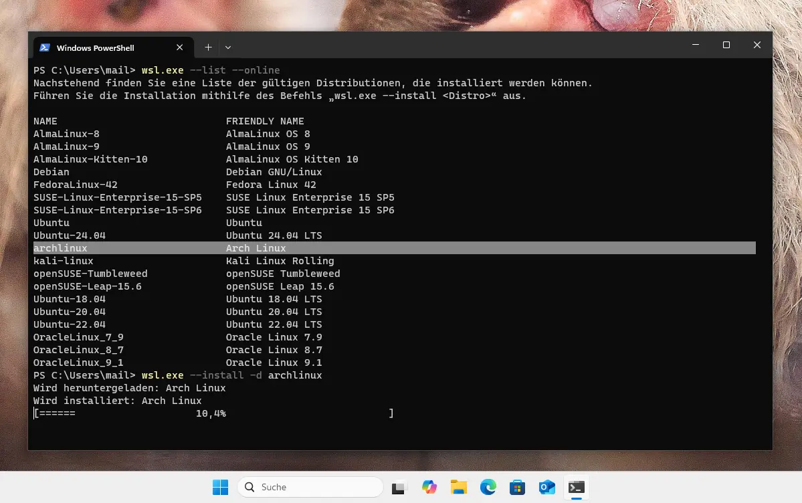
Task: Open Outlook from the taskbar
Action: point(546,487)
